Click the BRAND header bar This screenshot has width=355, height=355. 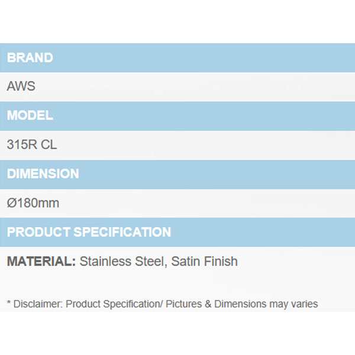point(177,58)
